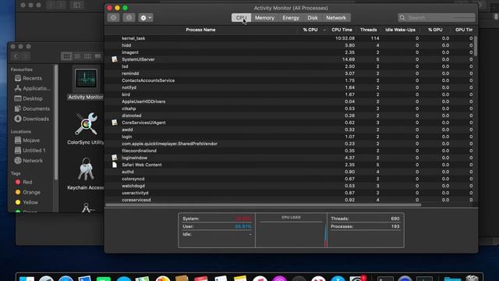Image resolution: width=499 pixels, height=281 pixels.
Task: Switch to the Disk tab
Action: click(x=313, y=18)
